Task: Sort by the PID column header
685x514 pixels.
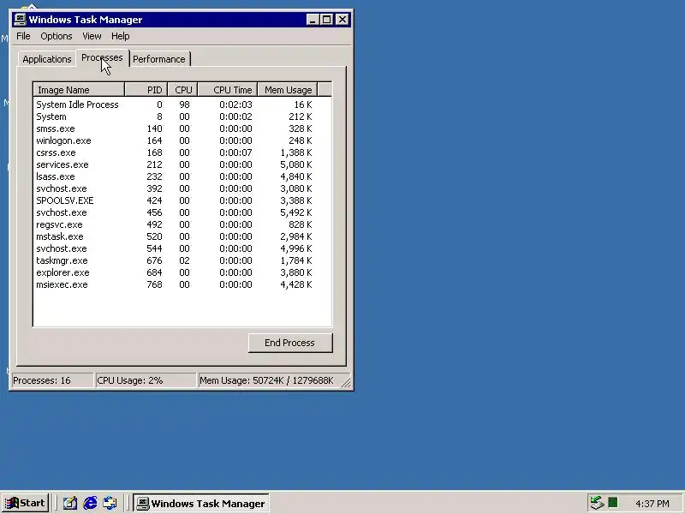Action: (x=146, y=90)
